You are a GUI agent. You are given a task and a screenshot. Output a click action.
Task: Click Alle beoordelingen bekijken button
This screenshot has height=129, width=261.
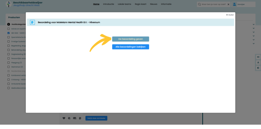130,47
